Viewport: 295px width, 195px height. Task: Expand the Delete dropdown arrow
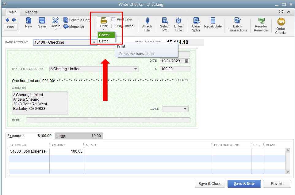56,30
